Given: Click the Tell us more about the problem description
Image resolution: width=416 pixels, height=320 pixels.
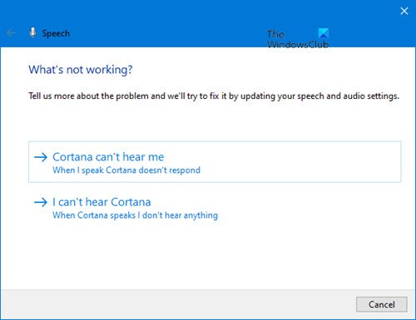Looking at the screenshot, I should [x=214, y=96].
